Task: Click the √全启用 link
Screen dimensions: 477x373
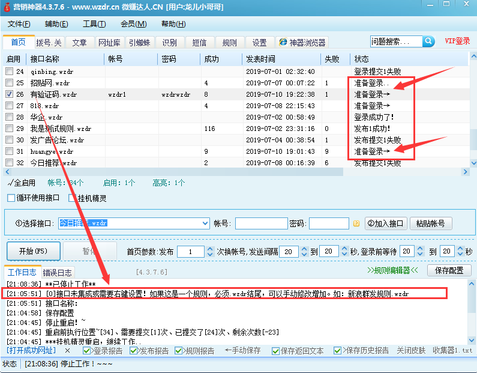Action: [x=21, y=183]
